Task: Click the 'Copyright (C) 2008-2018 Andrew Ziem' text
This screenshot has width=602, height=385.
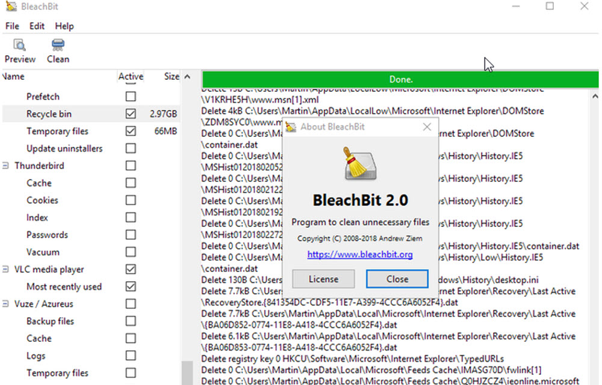Action: (360, 238)
